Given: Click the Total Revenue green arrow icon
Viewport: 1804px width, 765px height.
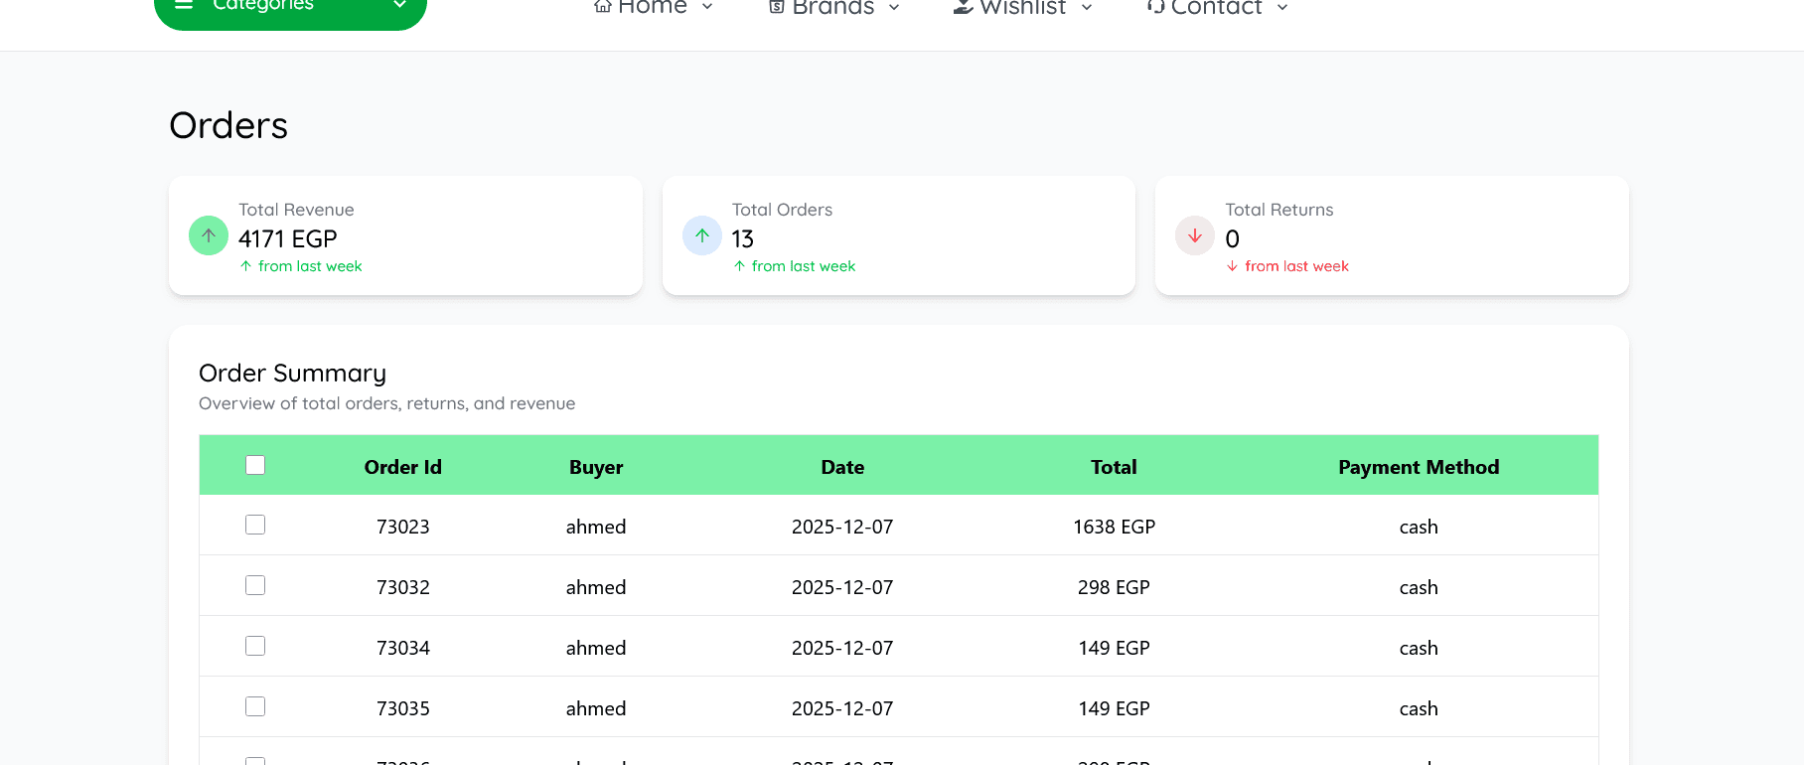Looking at the screenshot, I should pos(209,235).
